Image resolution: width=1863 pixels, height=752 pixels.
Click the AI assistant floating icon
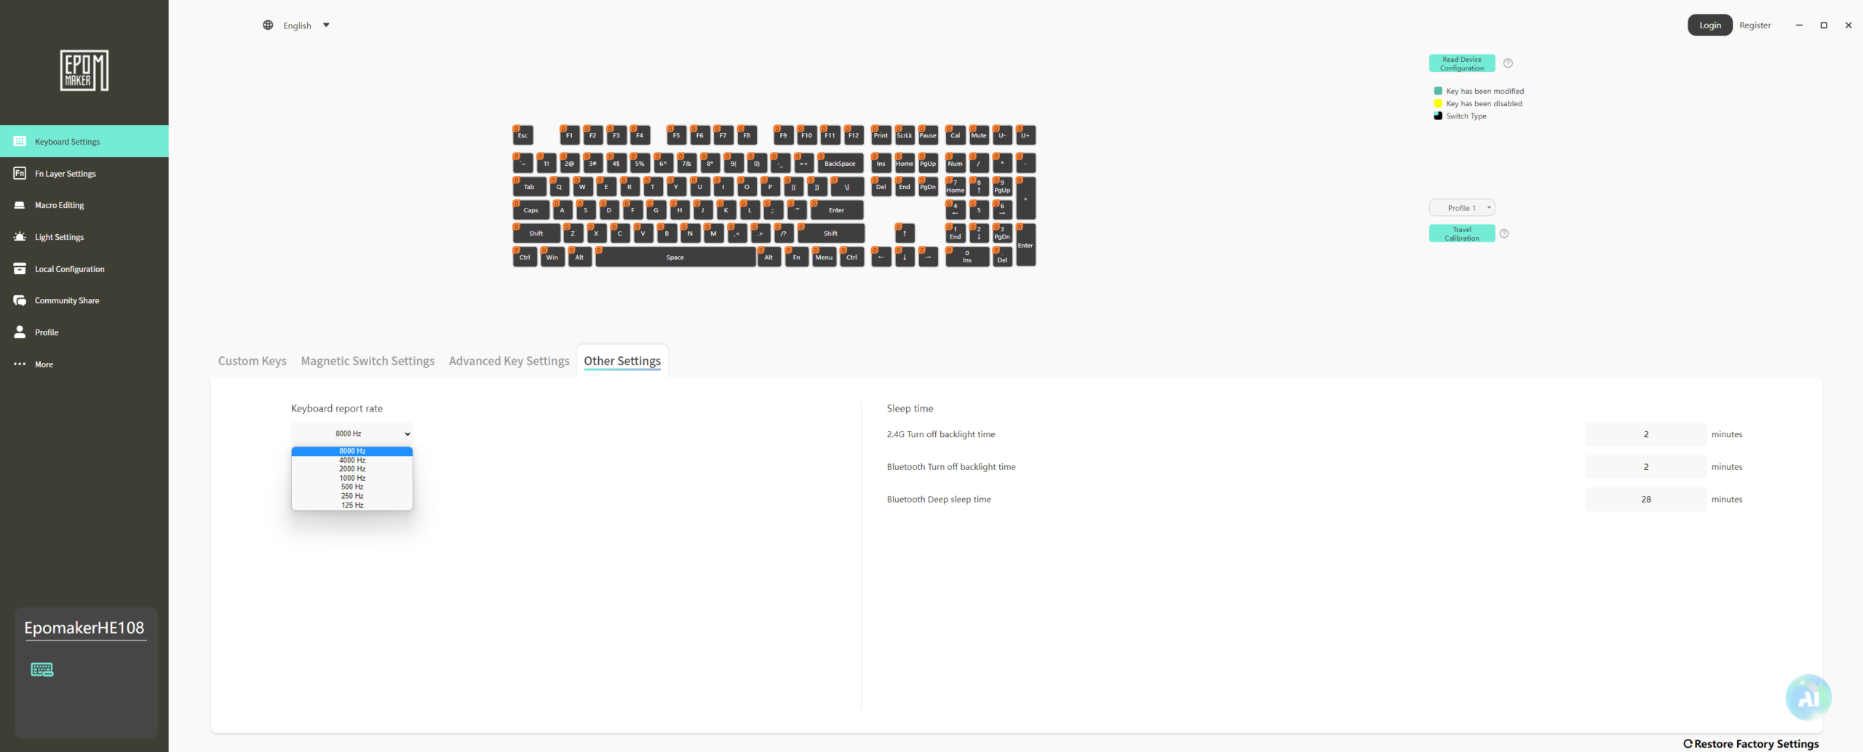pyautogui.click(x=1808, y=697)
